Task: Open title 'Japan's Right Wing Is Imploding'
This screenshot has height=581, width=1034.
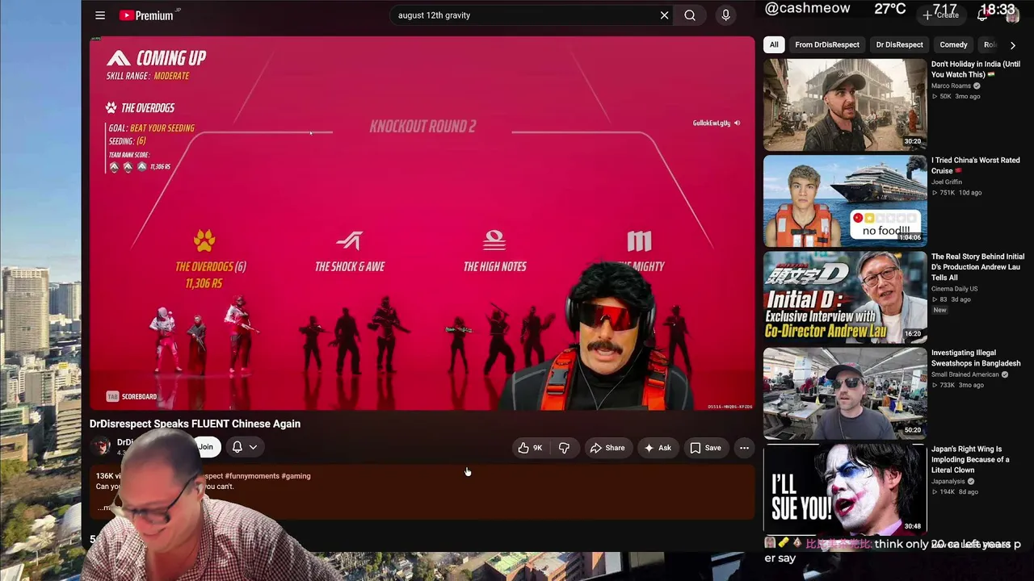Action: (970, 459)
